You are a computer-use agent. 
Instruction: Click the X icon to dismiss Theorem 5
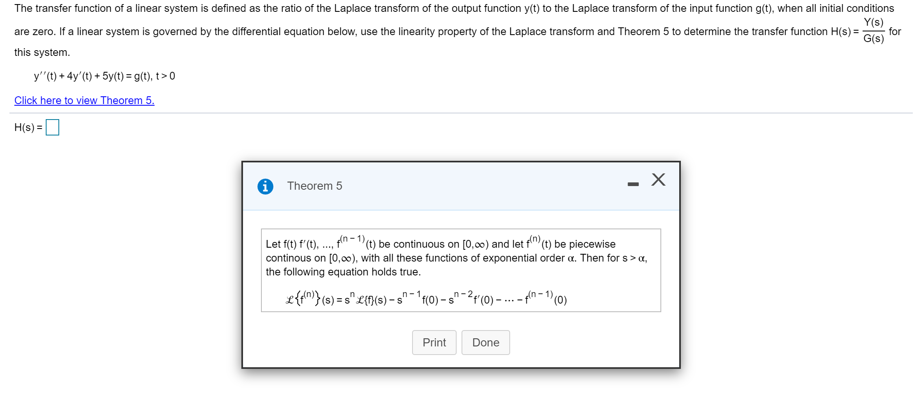click(x=658, y=180)
